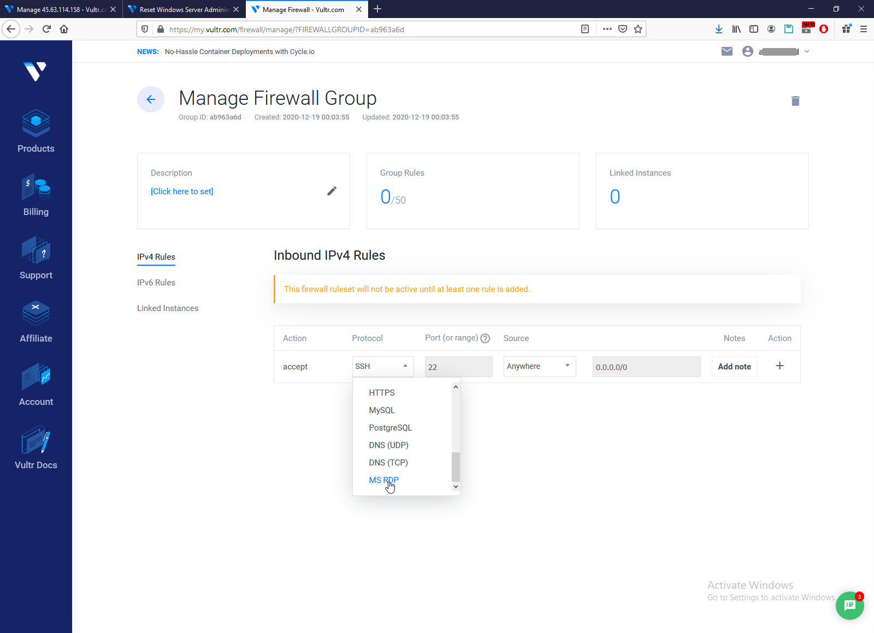Open the Source Anywhere dropdown
Screen dimensions: 874x633
coord(540,366)
